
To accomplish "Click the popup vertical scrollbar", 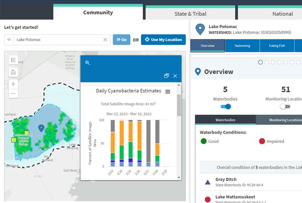I will click(x=179, y=105).
